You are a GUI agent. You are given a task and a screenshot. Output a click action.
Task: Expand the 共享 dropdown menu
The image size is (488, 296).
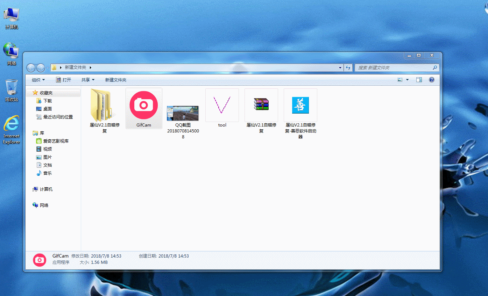[88, 80]
